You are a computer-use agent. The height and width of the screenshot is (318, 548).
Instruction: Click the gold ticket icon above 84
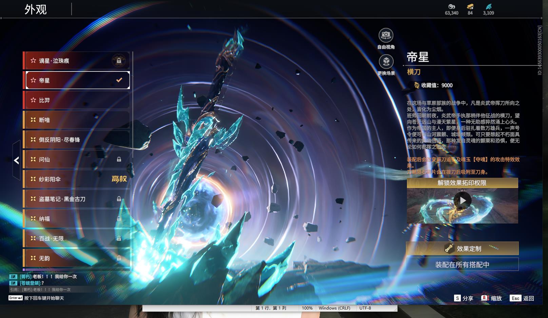[x=470, y=6]
